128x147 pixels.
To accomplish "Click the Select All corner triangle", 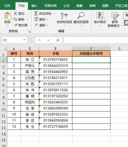I will (x=5, y=48).
